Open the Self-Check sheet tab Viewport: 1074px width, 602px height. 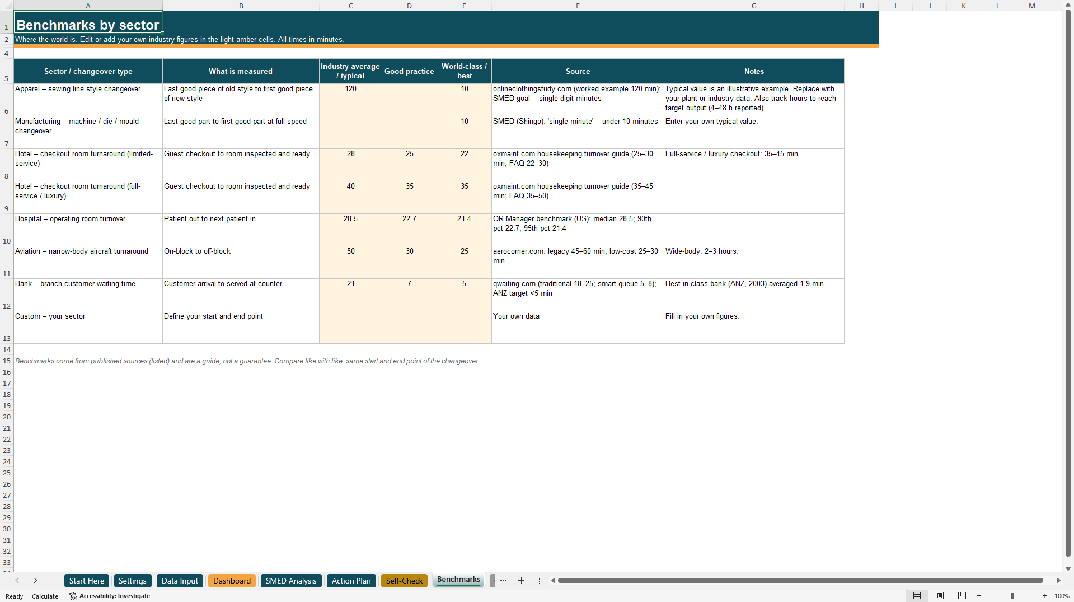click(x=404, y=581)
